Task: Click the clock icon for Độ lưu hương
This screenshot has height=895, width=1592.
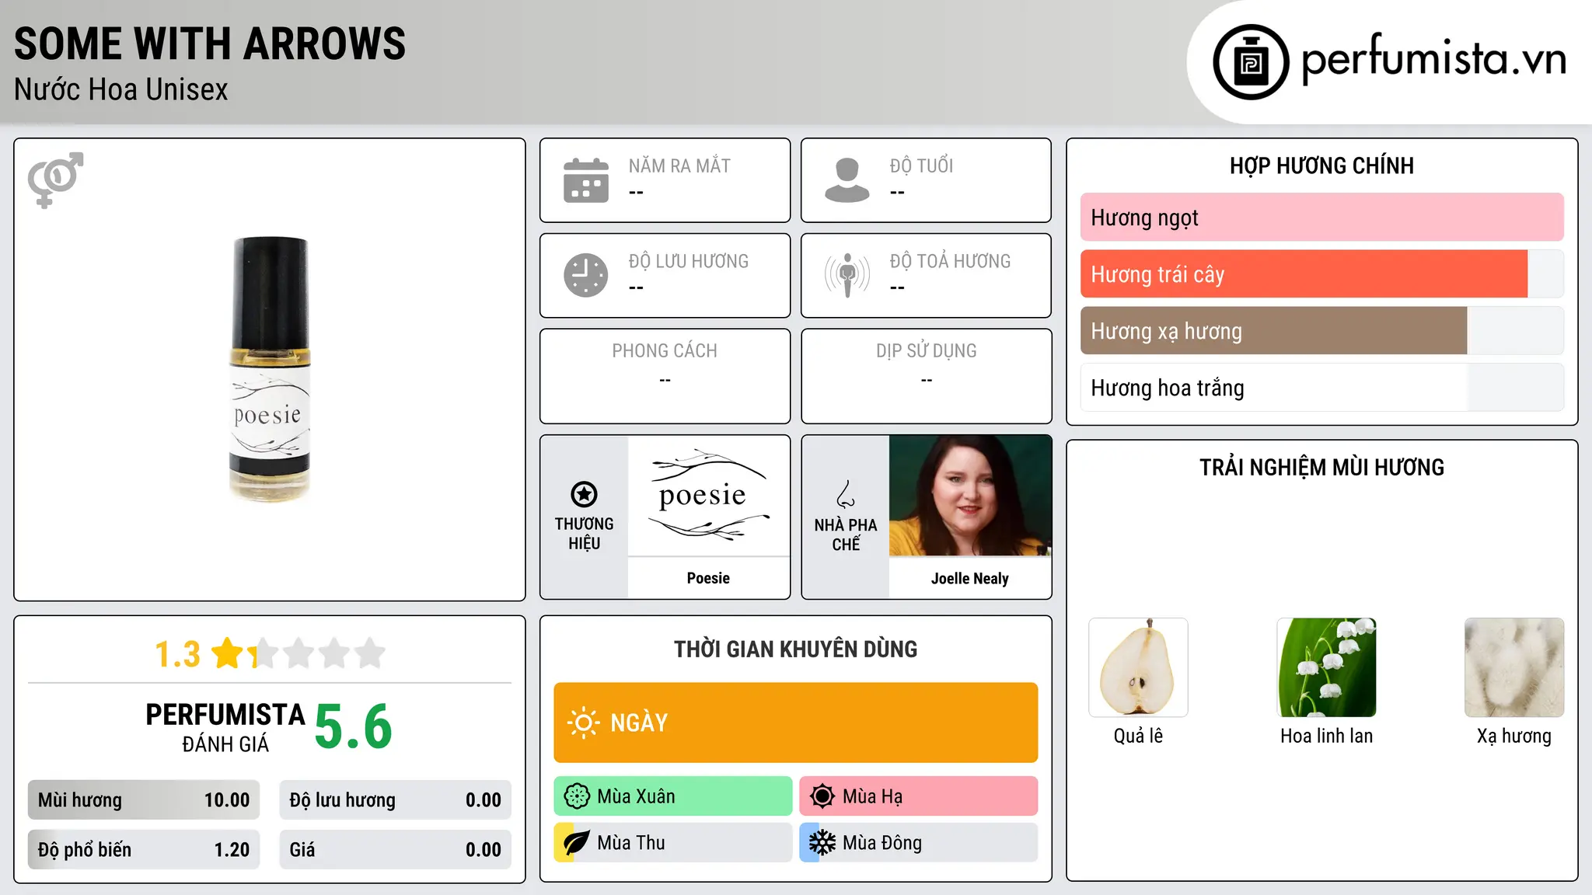Action: 586,275
